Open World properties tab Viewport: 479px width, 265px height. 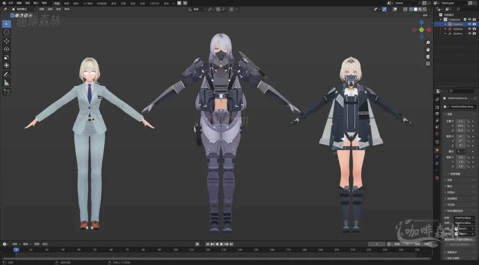[x=437, y=134]
